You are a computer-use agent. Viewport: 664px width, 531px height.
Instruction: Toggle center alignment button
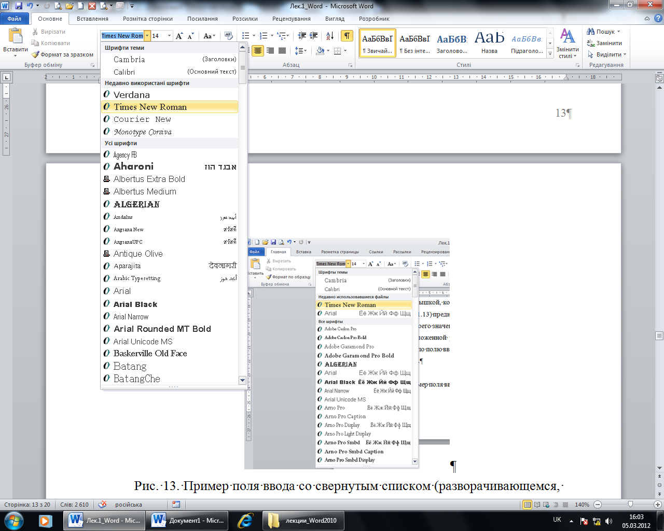click(x=258, y=51)
